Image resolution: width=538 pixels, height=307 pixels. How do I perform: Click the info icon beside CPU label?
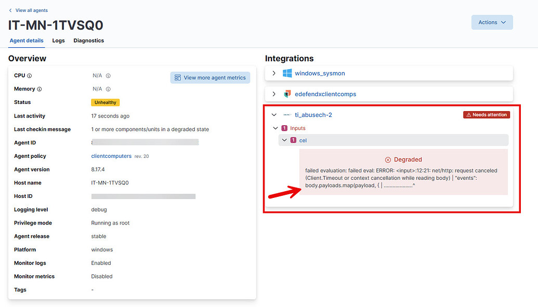coord(30,75)
